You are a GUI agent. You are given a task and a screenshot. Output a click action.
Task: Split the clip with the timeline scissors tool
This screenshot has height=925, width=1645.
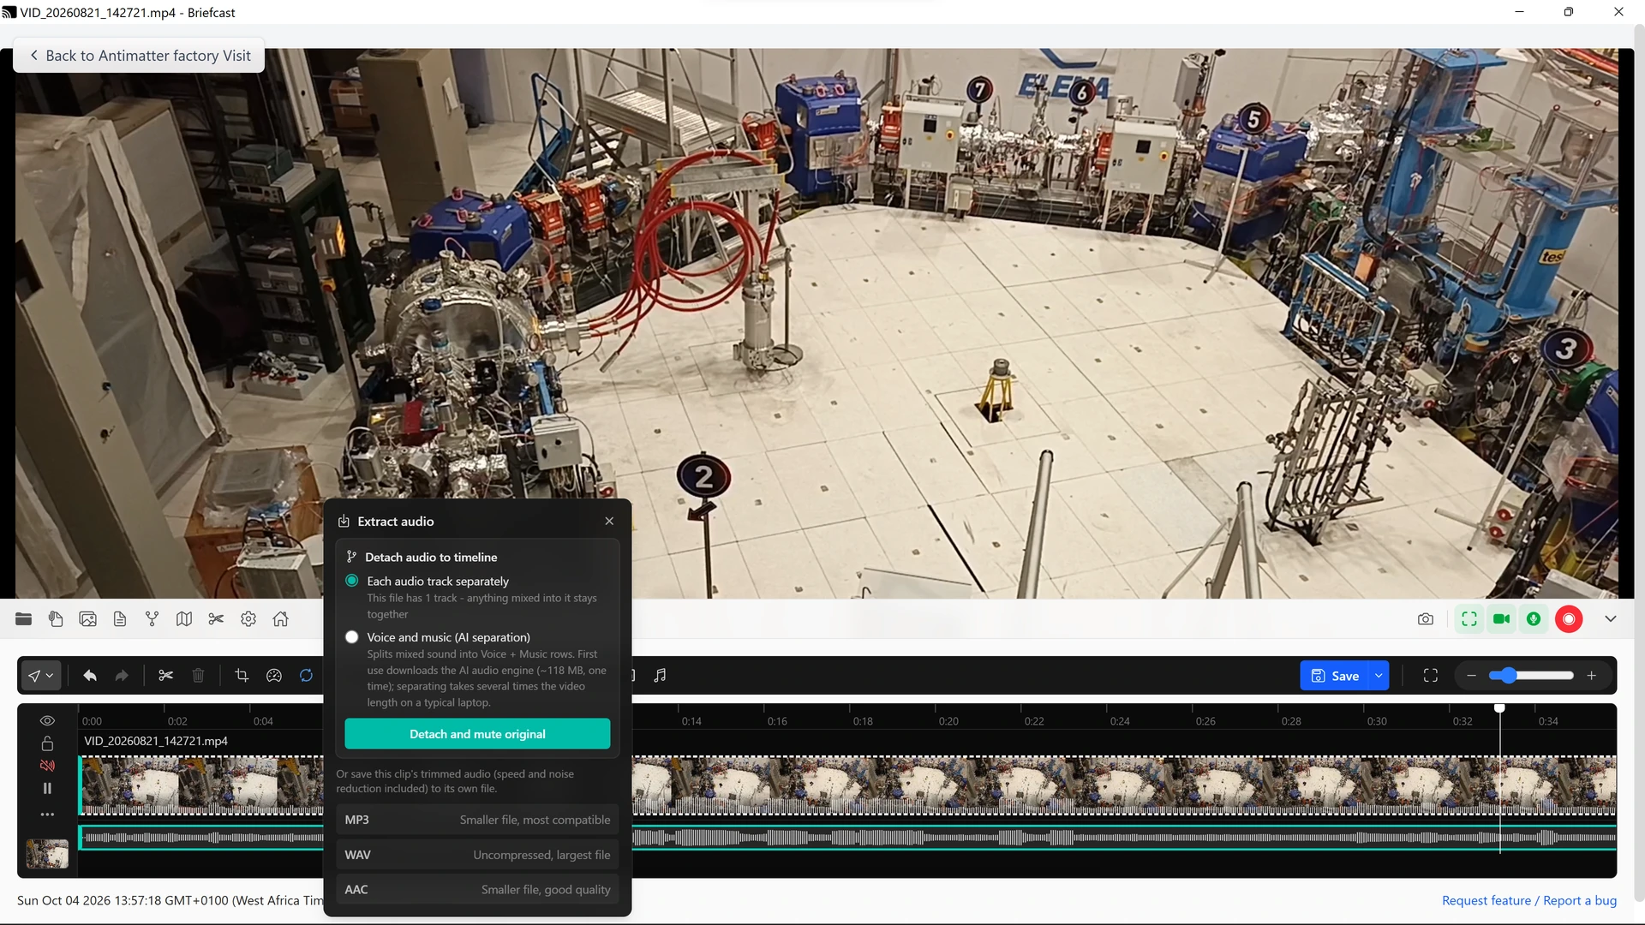click(165, 675)
